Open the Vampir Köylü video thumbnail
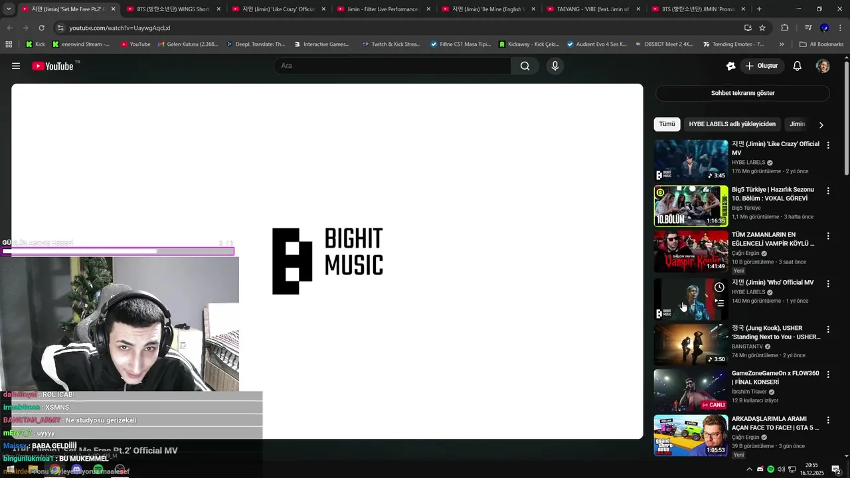The width and height of the screenshot is (850, 478). click(x=691, y=251)
